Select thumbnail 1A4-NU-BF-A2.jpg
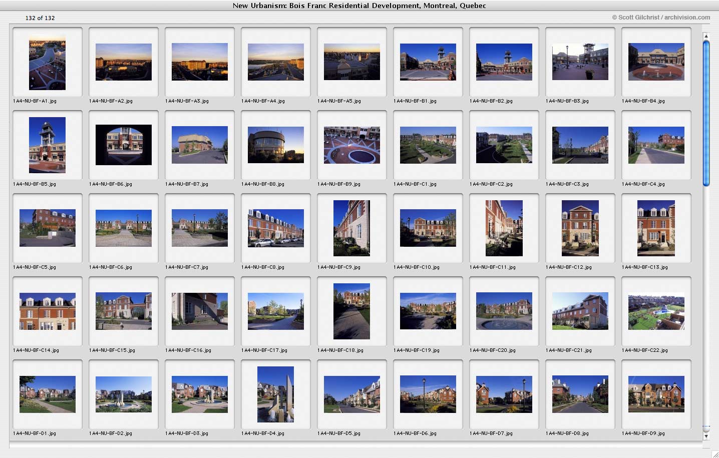The image size is (719, 458). point(124,62)
